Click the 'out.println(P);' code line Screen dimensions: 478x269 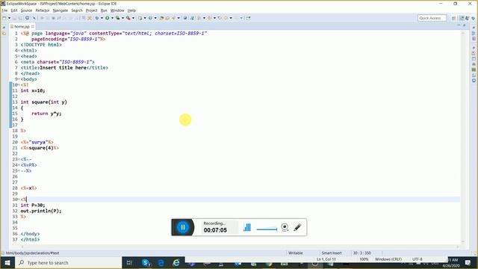pos(41,211)
